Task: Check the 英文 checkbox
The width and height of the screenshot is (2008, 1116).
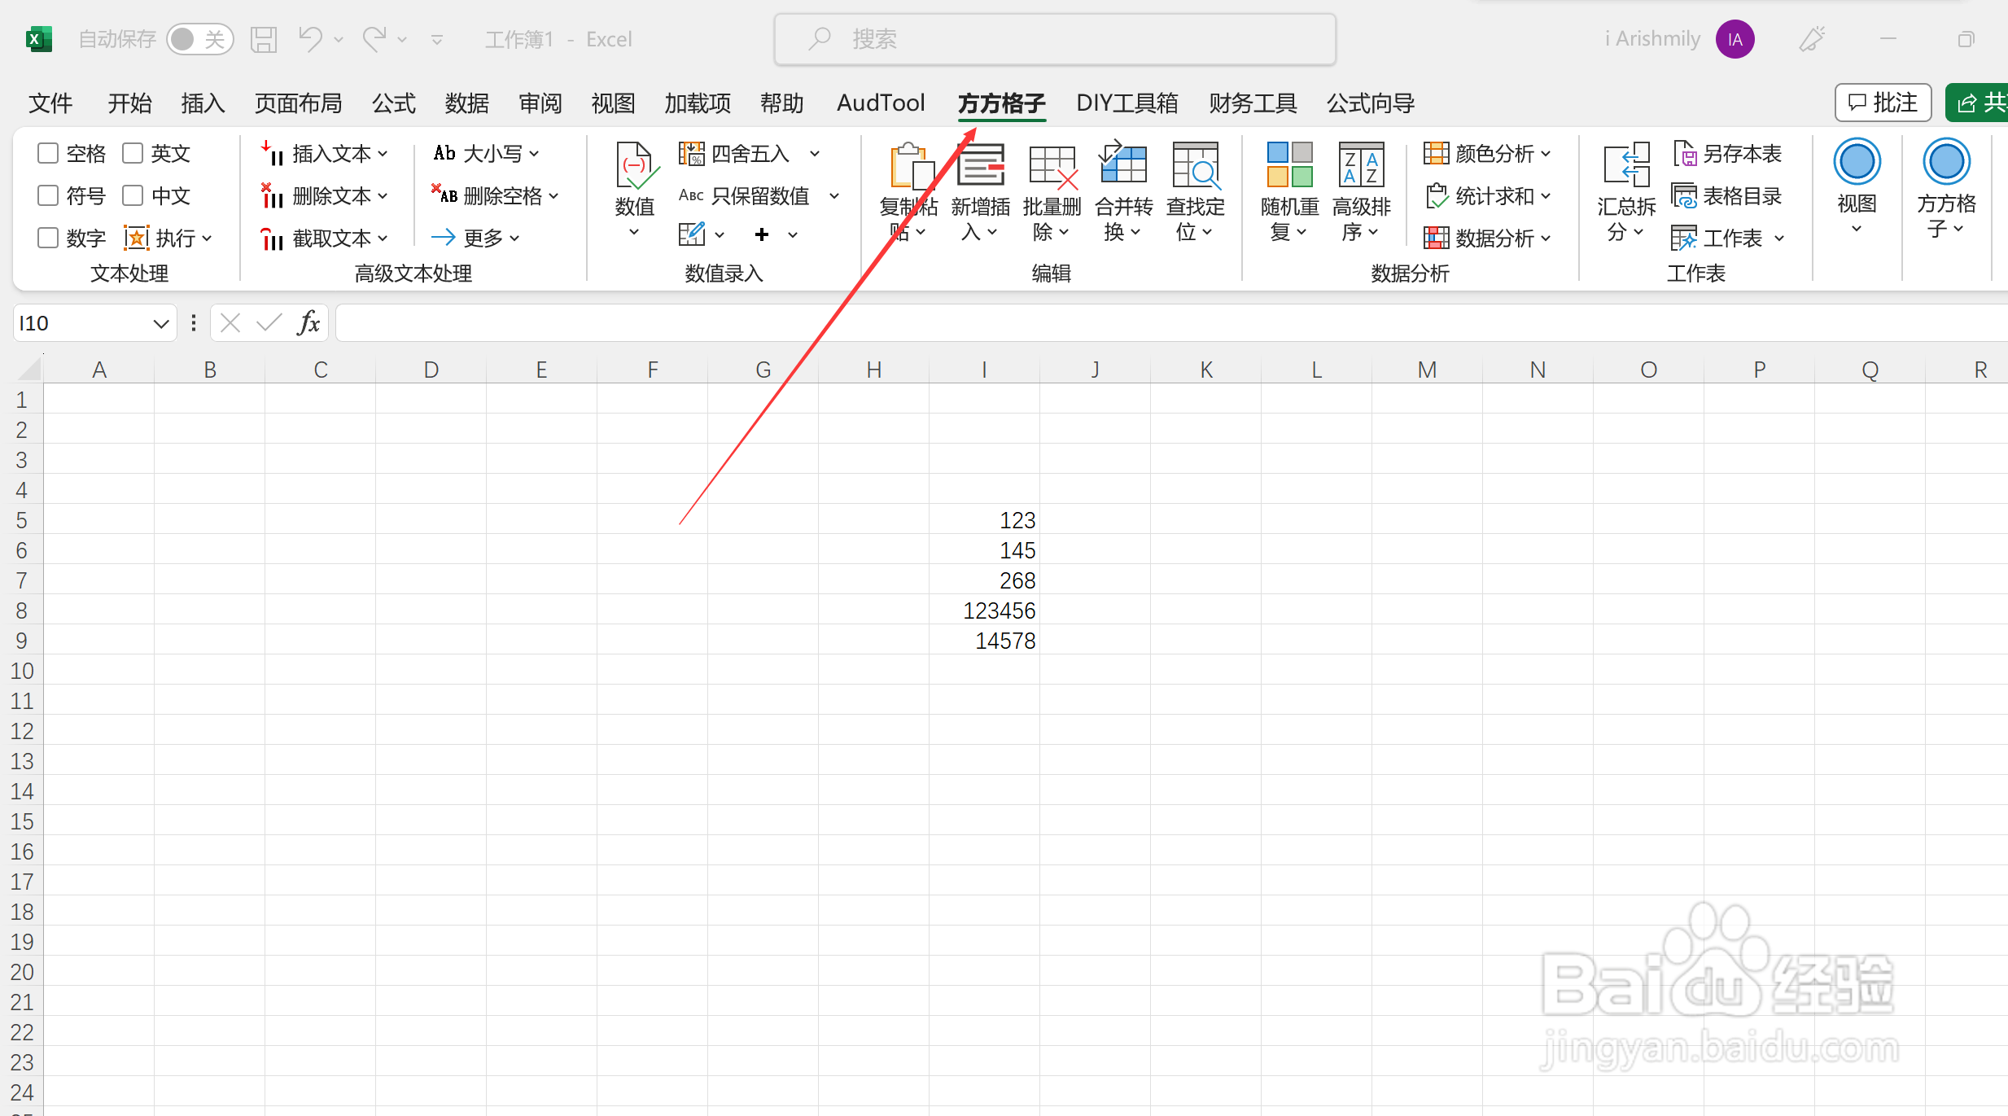Action: pos(133,153)
